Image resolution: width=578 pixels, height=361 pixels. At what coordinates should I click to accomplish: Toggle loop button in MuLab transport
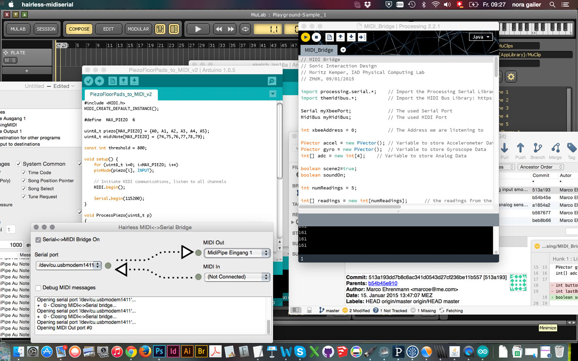point(245,29)
